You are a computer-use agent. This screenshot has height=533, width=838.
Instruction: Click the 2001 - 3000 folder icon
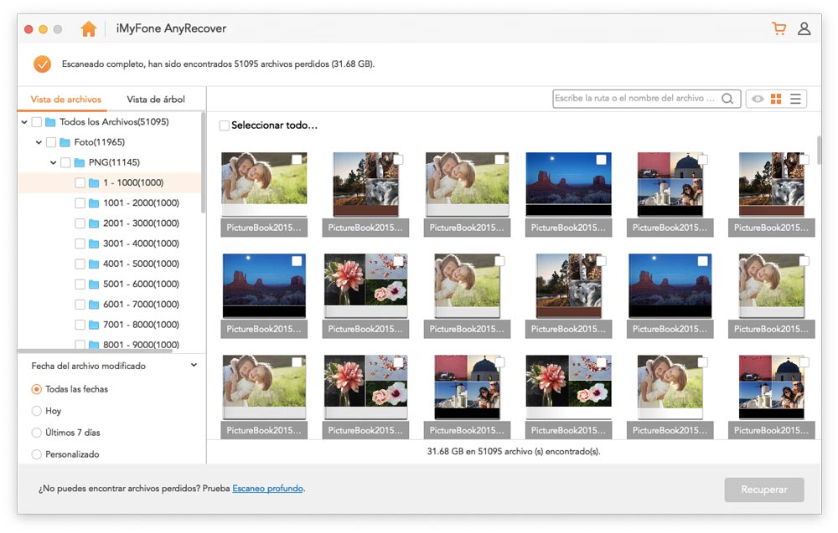tap(94, 223)
